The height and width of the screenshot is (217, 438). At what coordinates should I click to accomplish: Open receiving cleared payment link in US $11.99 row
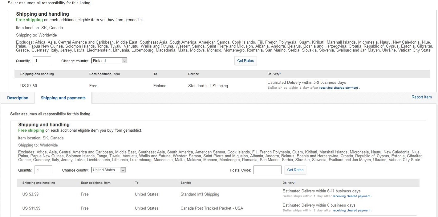(351, 211)
